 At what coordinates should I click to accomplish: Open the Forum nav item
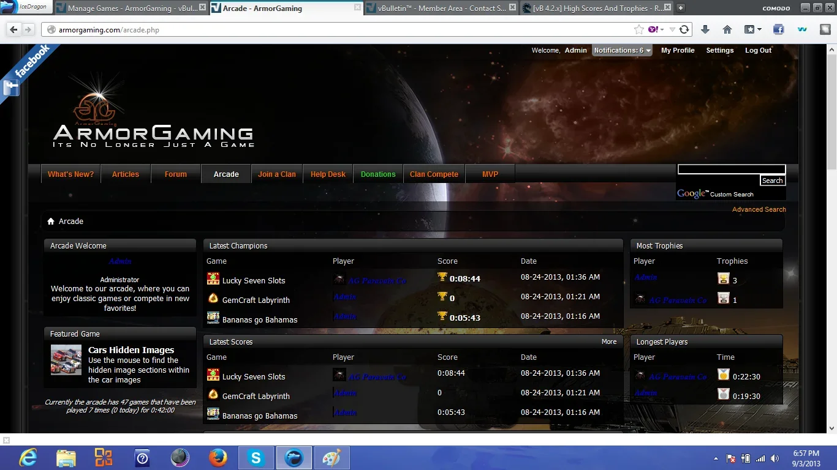tap(176, 174)
